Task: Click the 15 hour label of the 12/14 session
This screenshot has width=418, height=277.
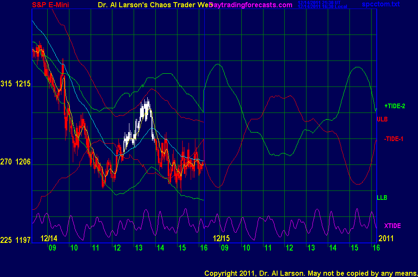Action: tap(182, 248)
